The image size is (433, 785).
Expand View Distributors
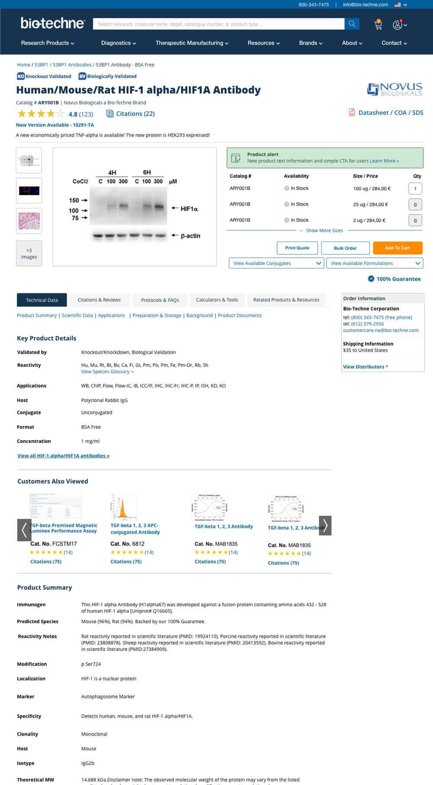coord(365,367)
